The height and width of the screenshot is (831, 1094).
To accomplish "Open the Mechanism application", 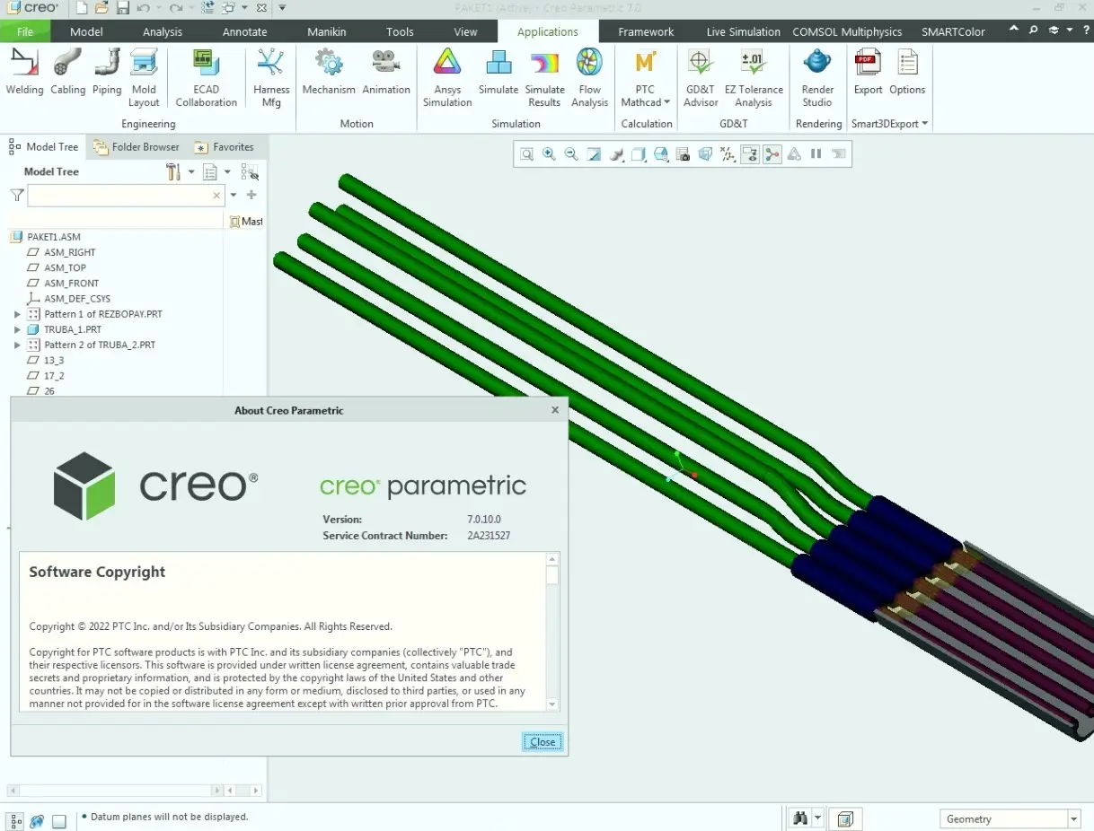I will tap(329, 72).
